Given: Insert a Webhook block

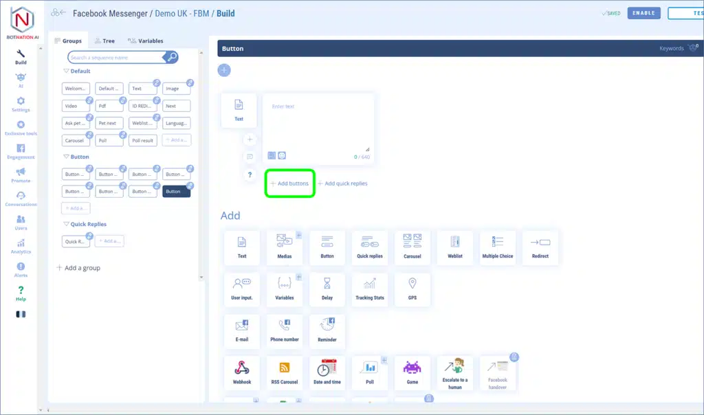Looking at the screenshot, I should 242,373.
